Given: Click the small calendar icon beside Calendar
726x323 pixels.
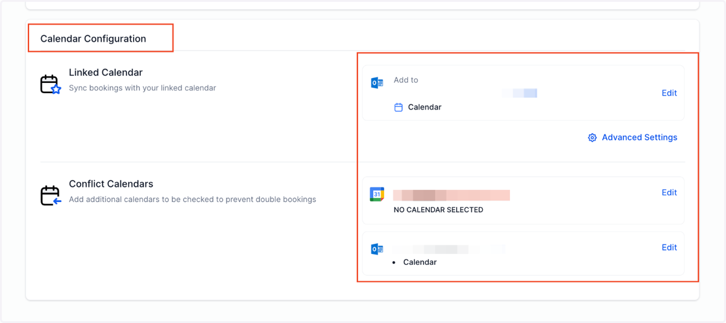Looking at the screenshot, I should (399, 107).
